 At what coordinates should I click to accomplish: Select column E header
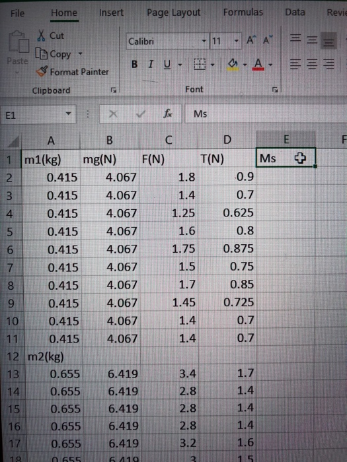[x=286, y=139]
